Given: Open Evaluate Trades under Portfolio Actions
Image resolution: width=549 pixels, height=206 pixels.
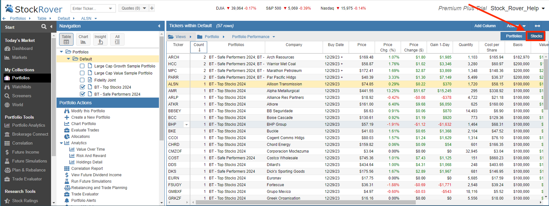Looking at the screenshot, I should pyautogui.click(x=85, y=130).
